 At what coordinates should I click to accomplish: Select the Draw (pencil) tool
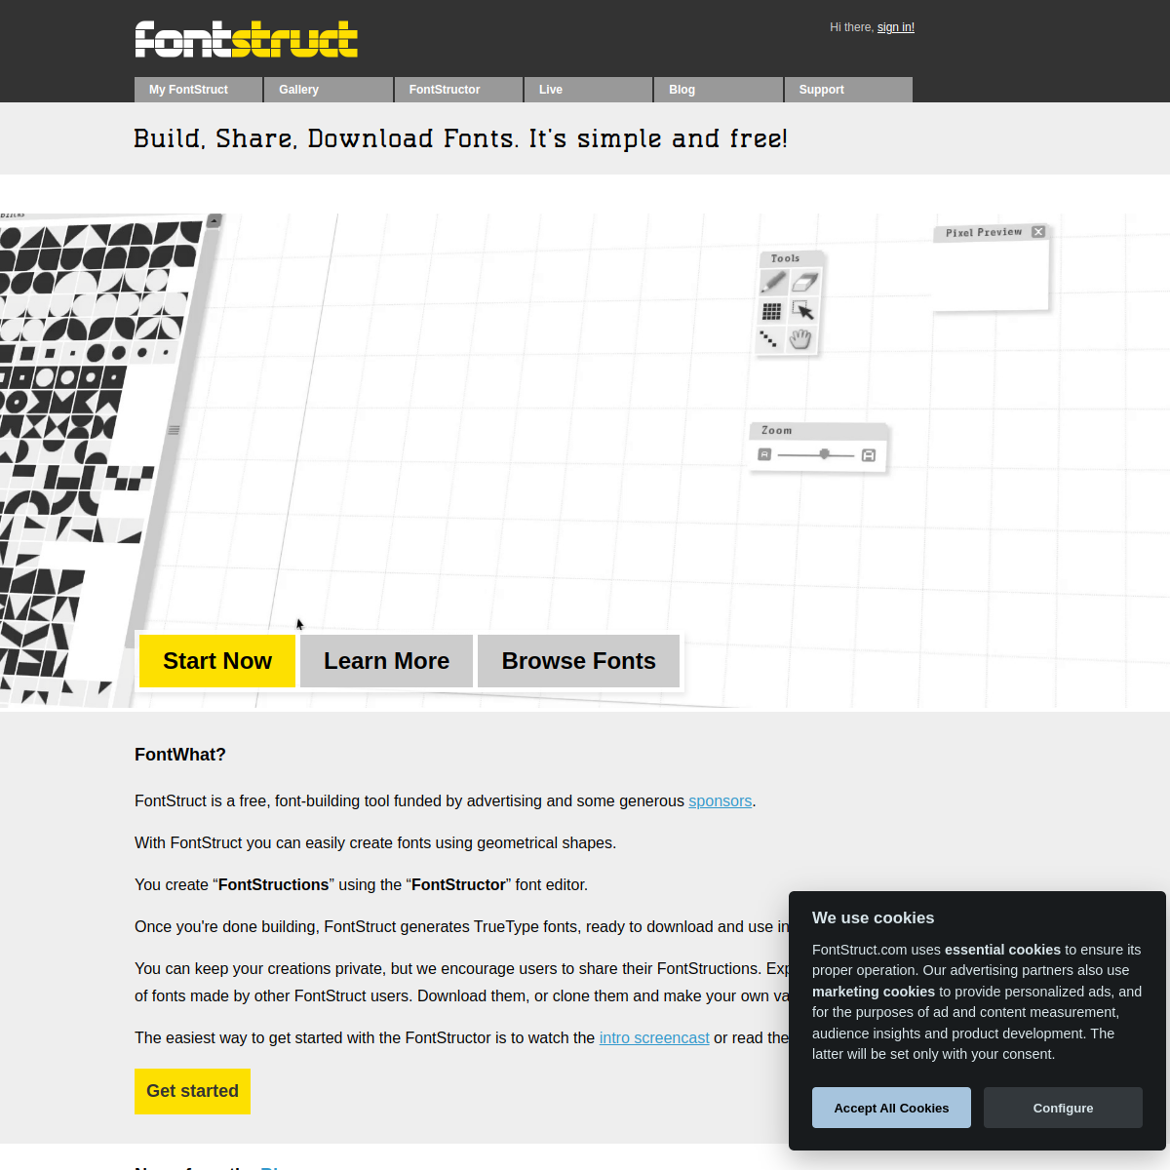click(773, 281)
